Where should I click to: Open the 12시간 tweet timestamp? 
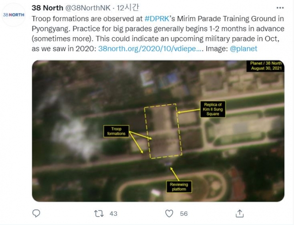pos(128,8)
